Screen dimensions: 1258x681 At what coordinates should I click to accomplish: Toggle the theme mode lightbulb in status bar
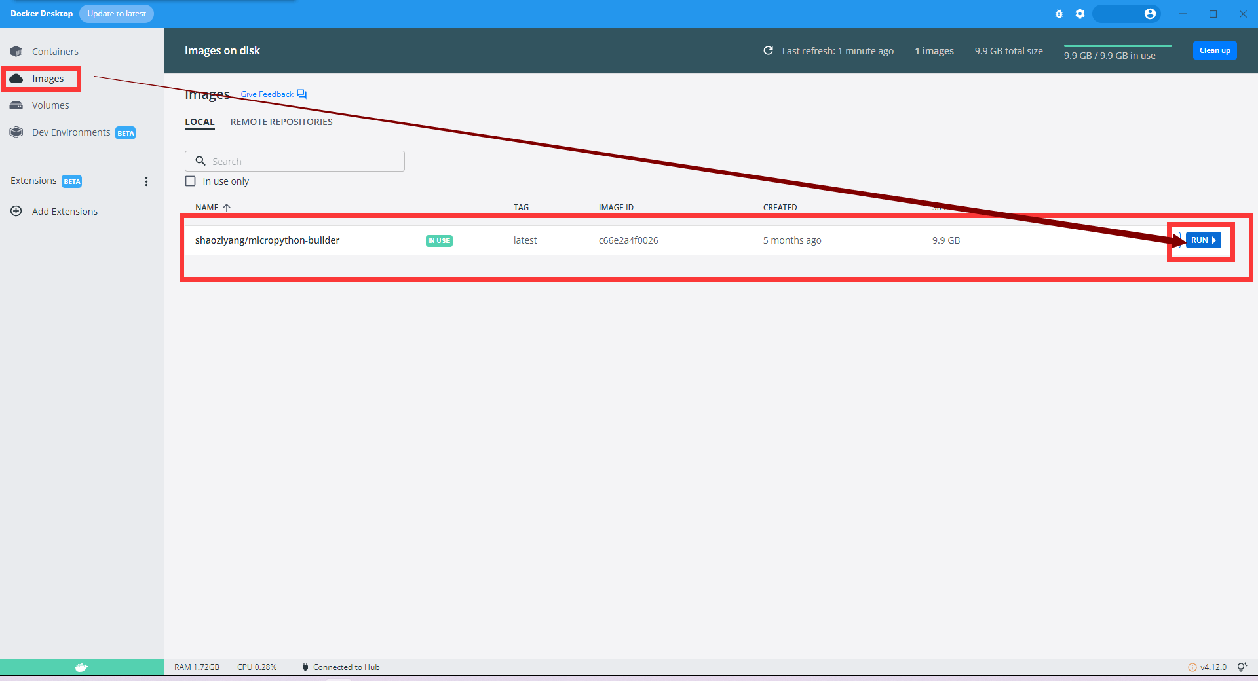point(1242,667)
